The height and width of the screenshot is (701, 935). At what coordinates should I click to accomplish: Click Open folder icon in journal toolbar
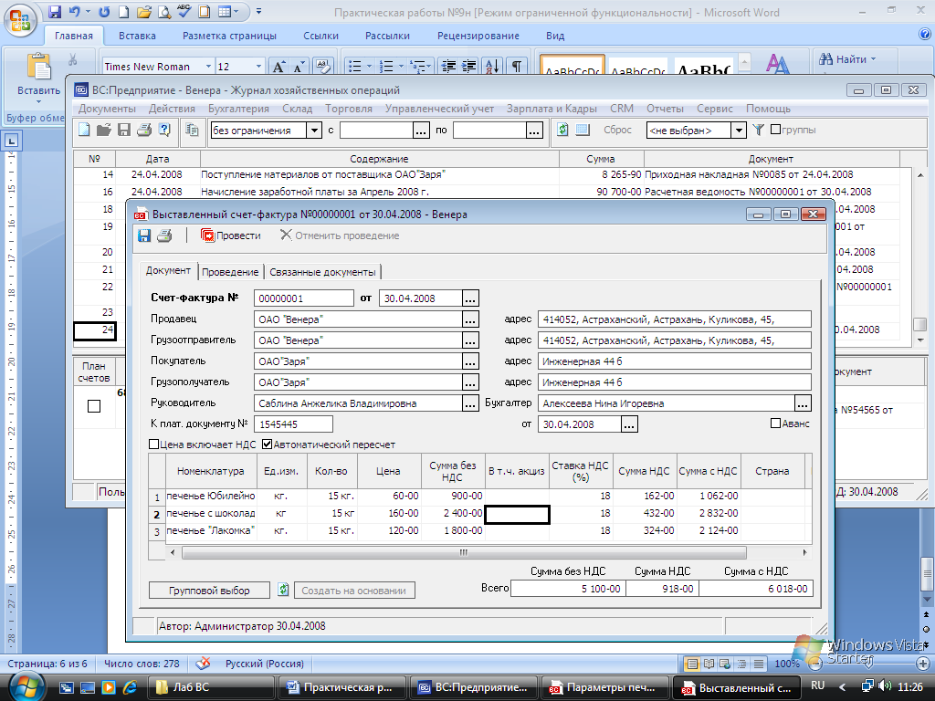[104, 130]
